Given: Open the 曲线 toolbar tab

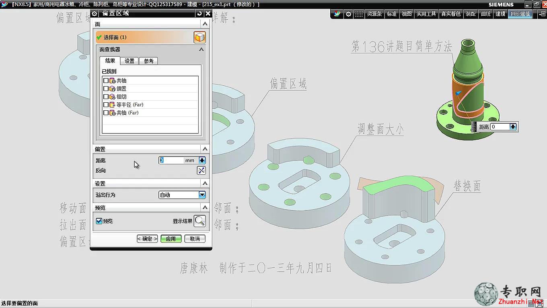Looking at the screenshot, I should pyautogui.click(x=486, y=14).
